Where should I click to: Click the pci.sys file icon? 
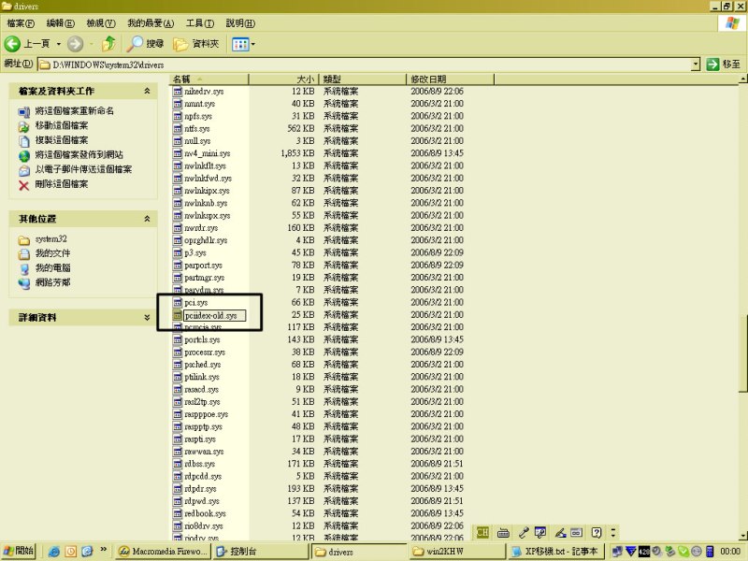[178, 302]
